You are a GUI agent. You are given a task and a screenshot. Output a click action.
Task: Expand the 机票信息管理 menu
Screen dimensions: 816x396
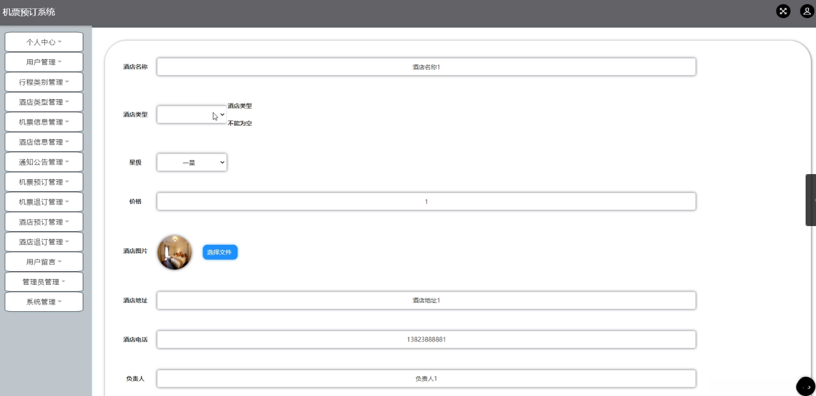(44, 122)
